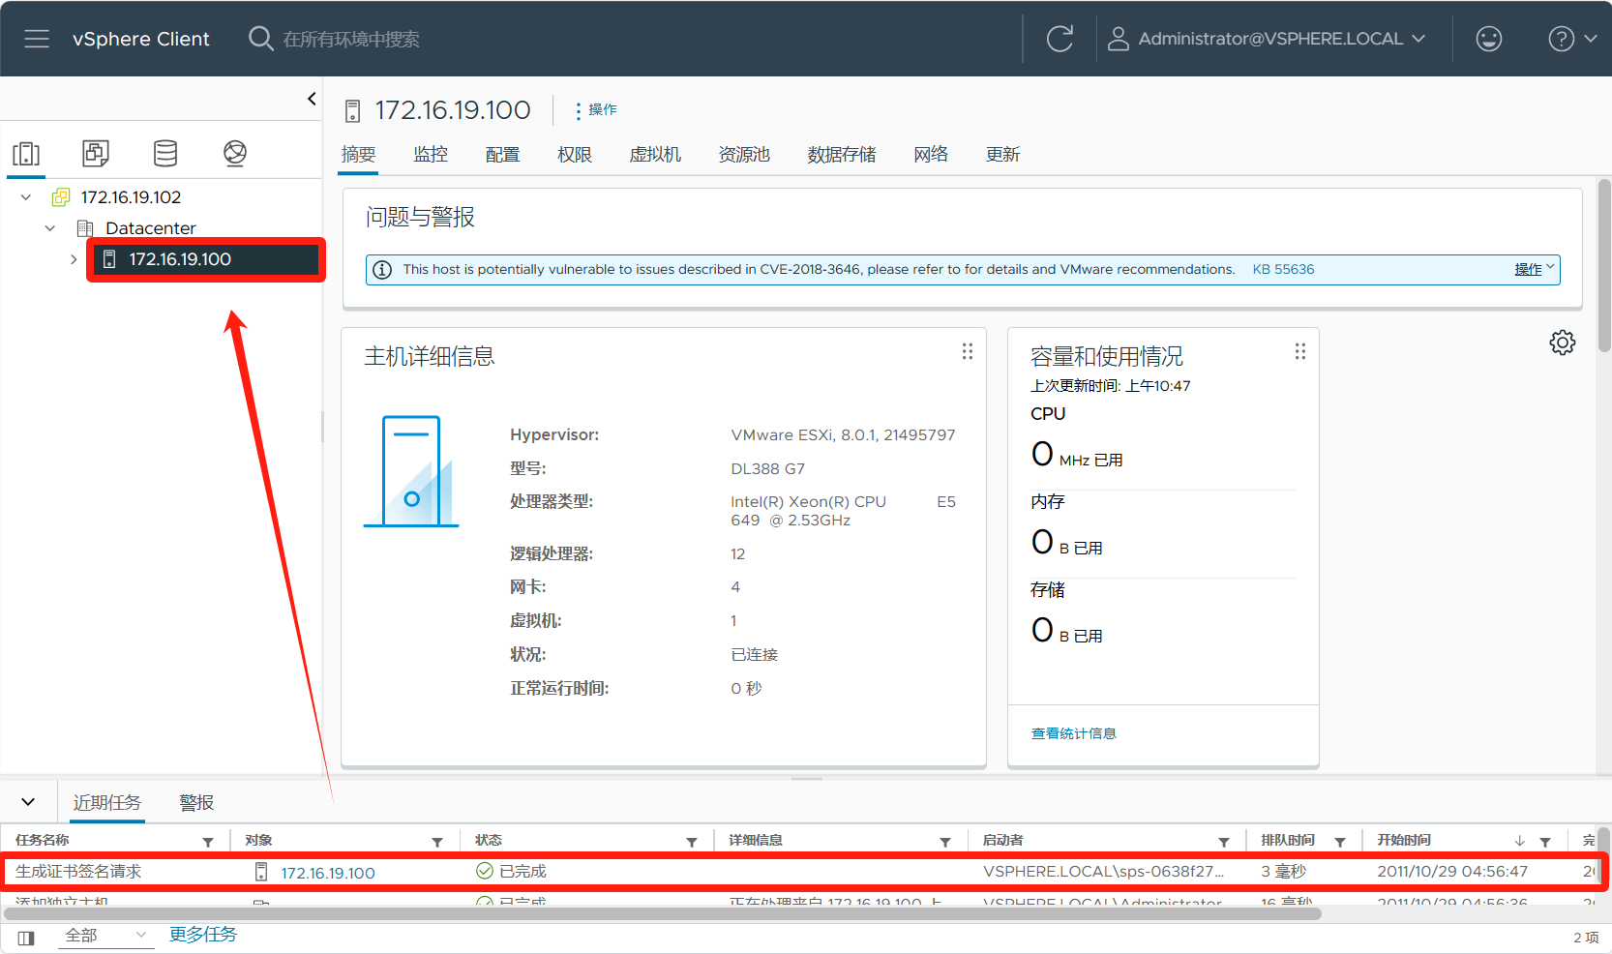Screen dimensions: 1612x954
Task: Open the Administrator@VSPHERE.LOCAL user dropdown
Action: (x=1268, y=39)
